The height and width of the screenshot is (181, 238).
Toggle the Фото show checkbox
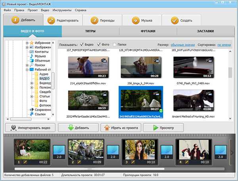(x=99, y=45)
